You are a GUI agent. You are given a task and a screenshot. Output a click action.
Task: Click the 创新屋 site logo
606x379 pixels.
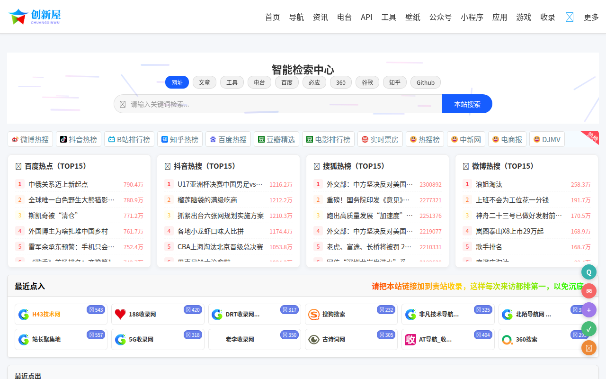click(x=34, y=17)
